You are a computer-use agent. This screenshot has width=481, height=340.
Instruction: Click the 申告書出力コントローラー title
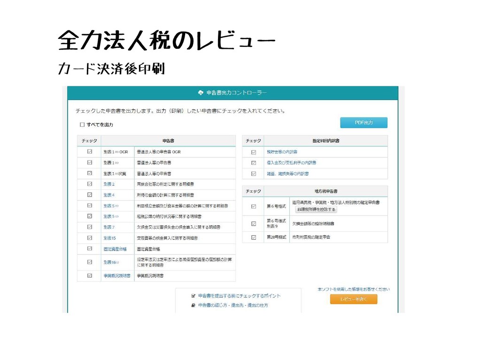[237, 93]
